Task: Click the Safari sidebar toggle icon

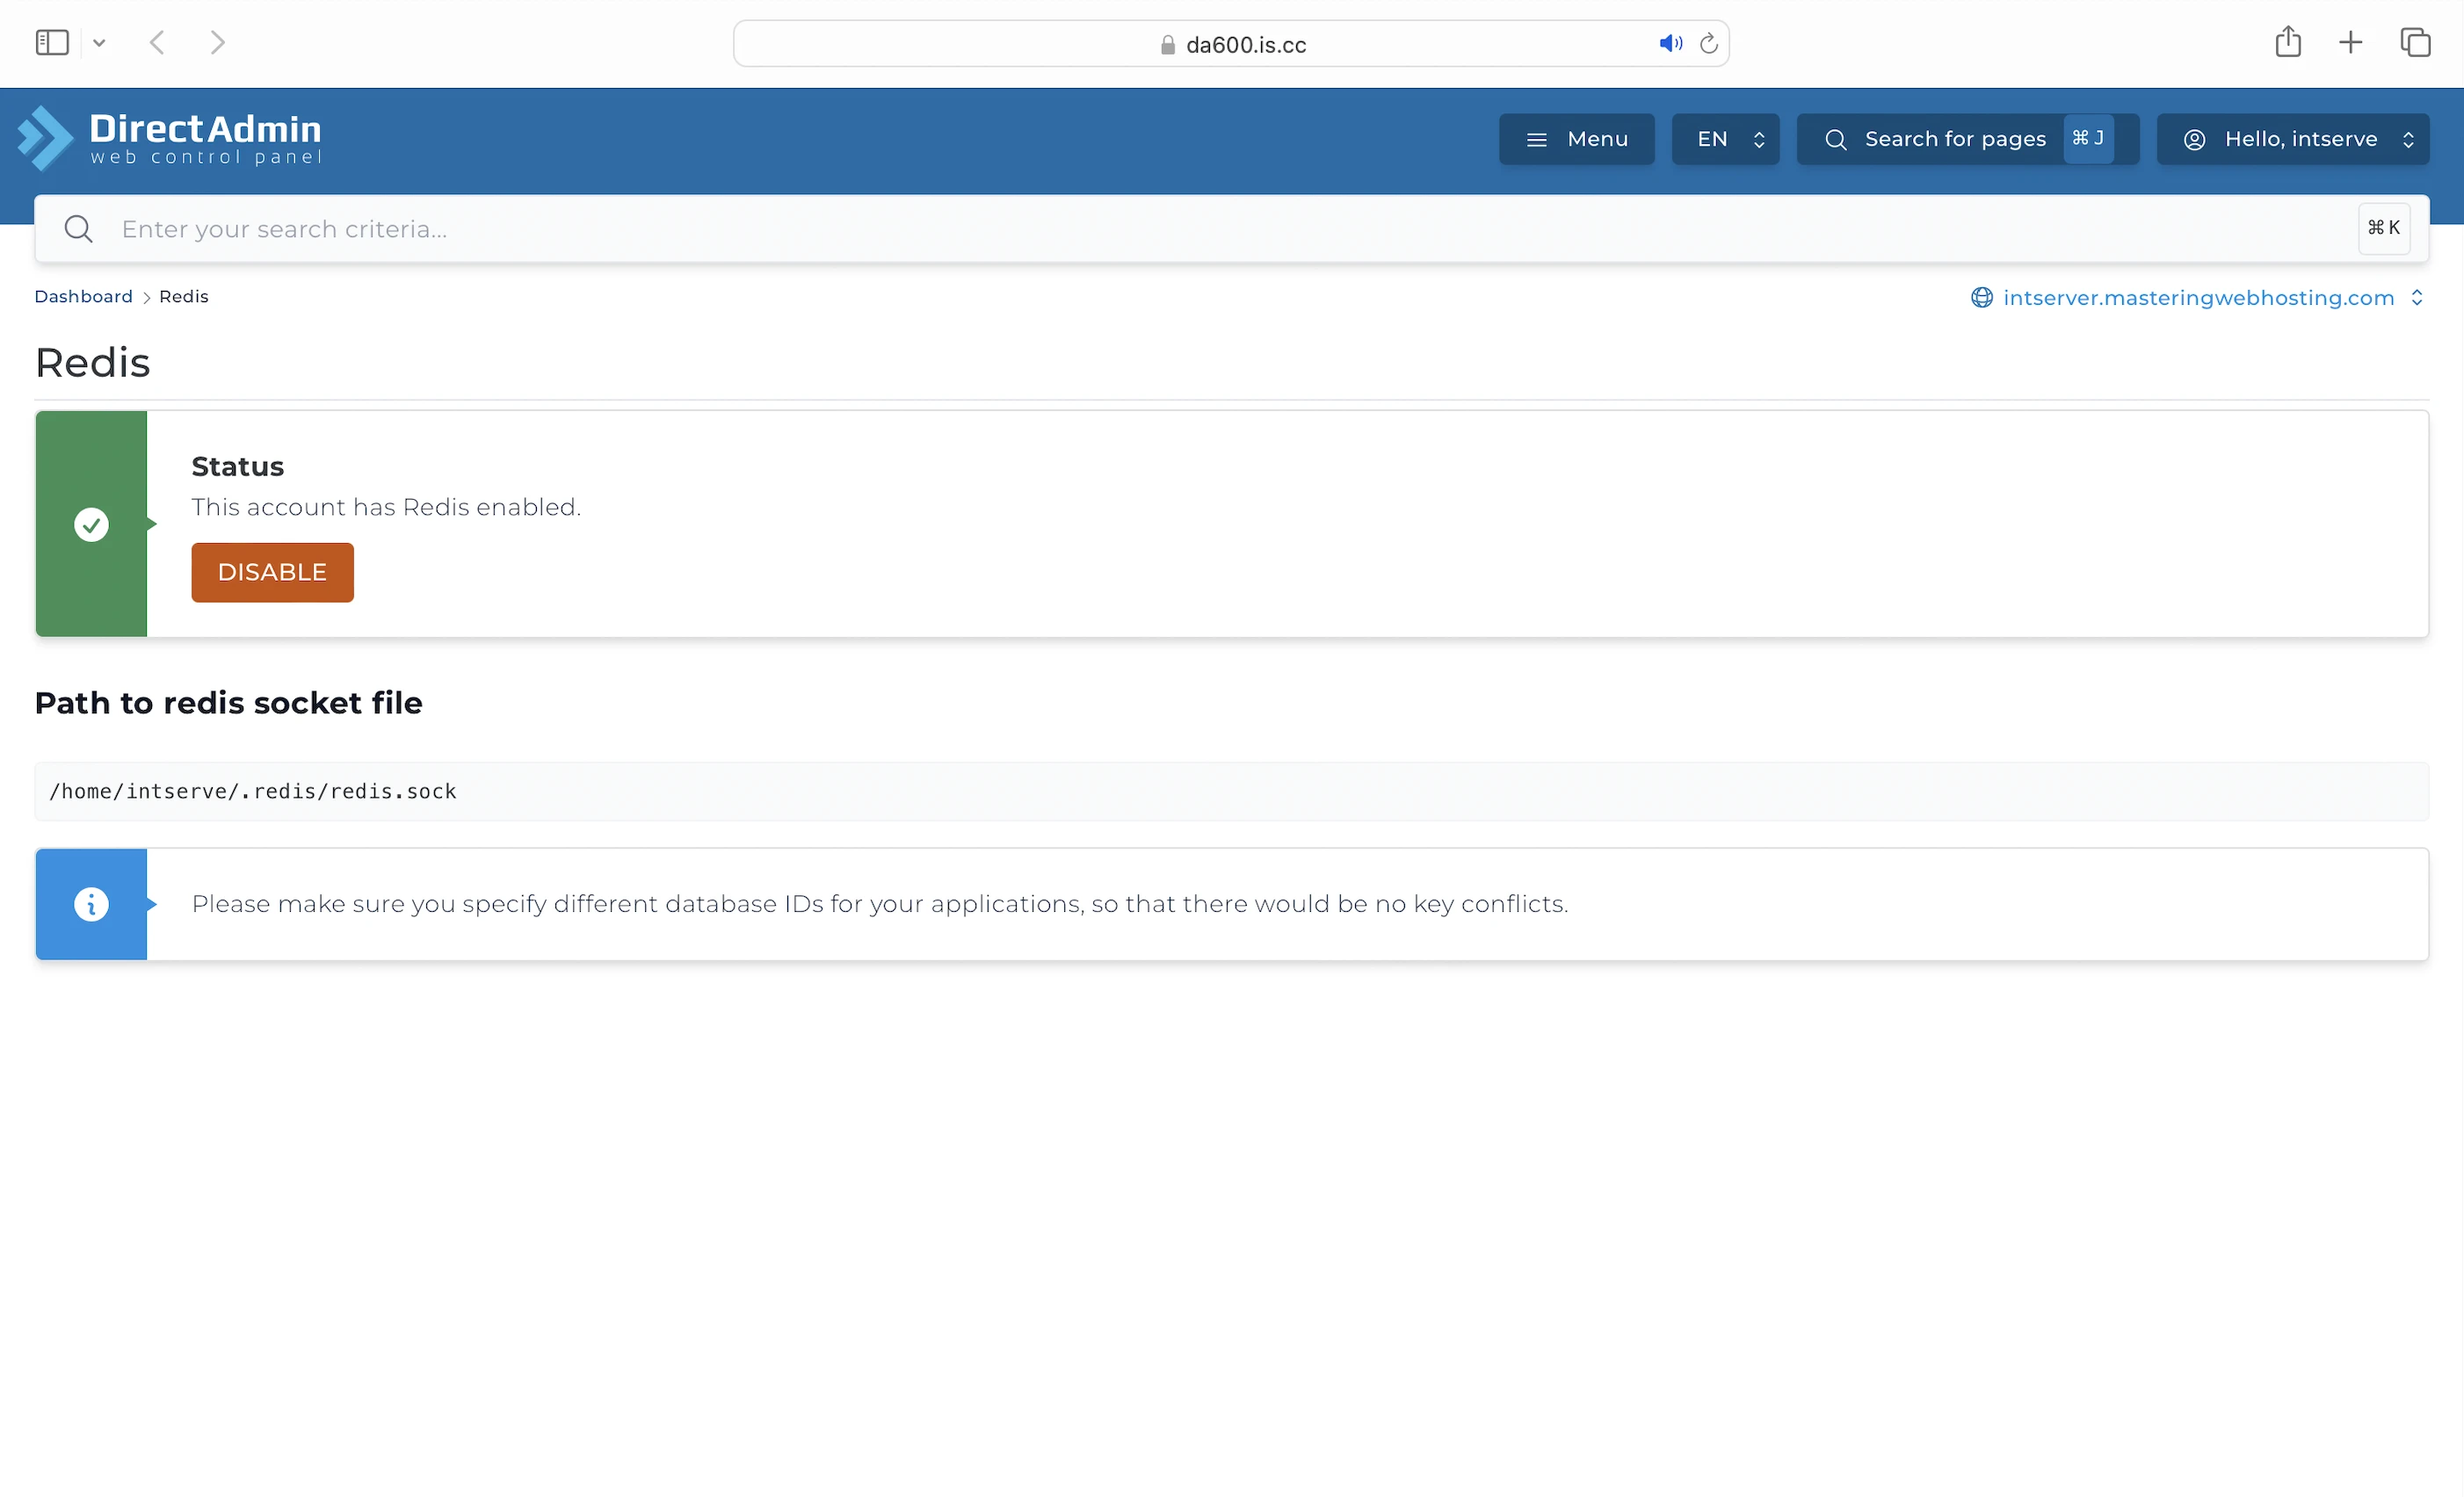Action: (52, 43)
